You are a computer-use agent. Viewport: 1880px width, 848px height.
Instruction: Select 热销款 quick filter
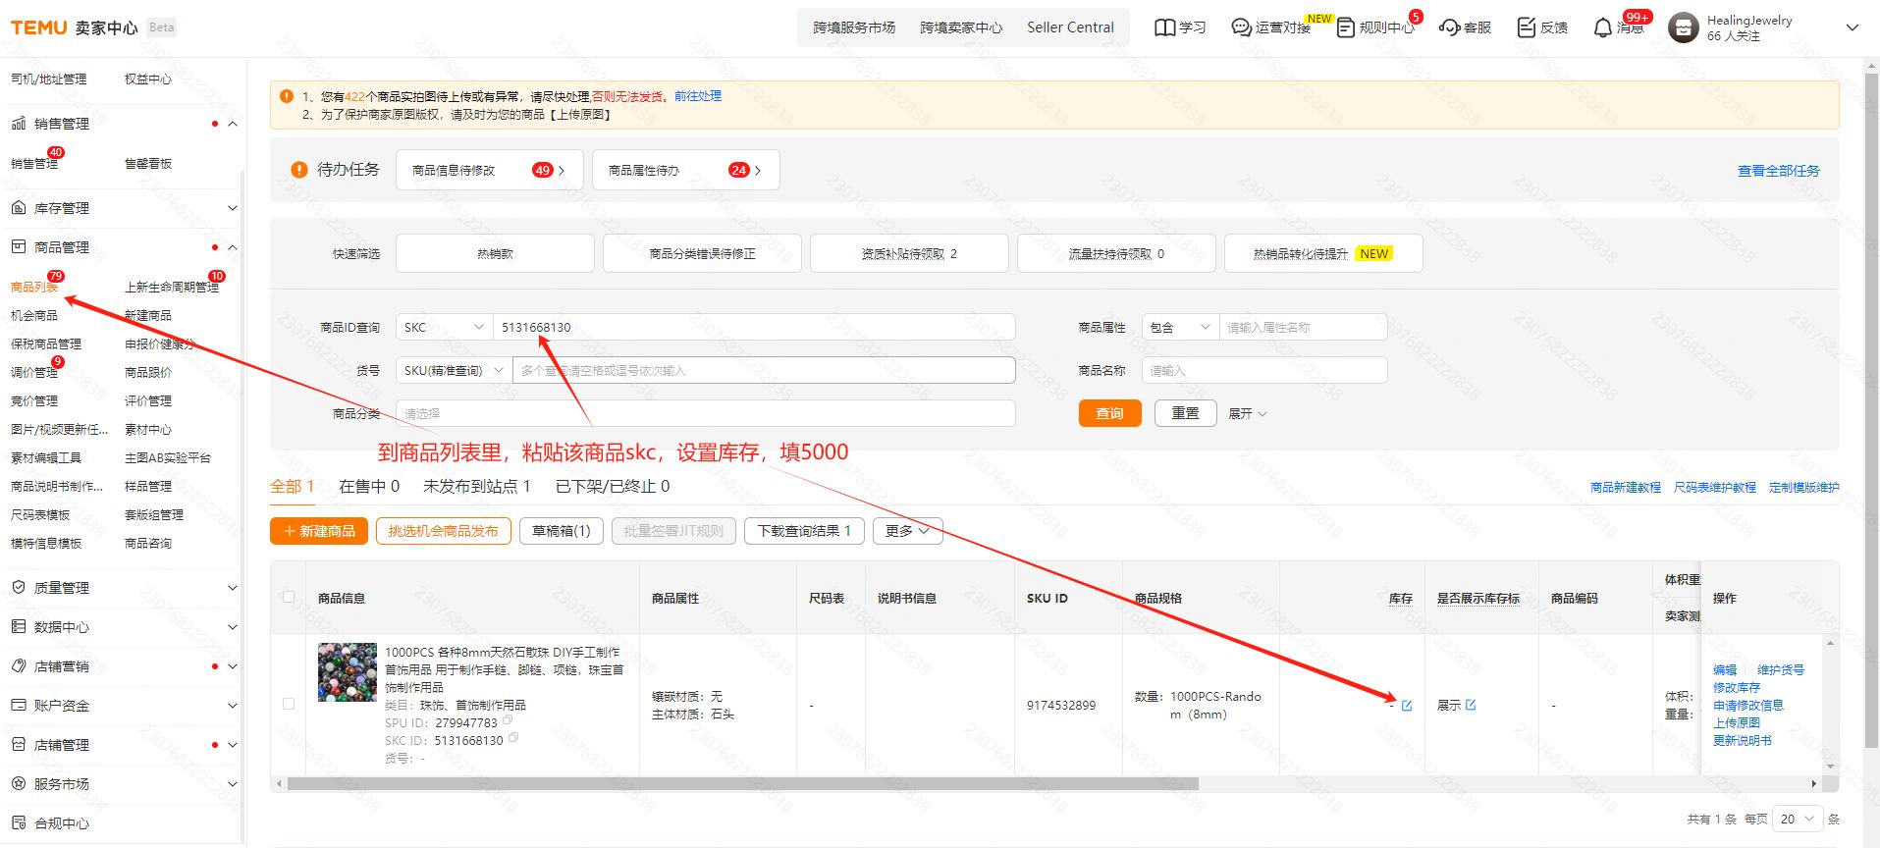coord(495,253)
